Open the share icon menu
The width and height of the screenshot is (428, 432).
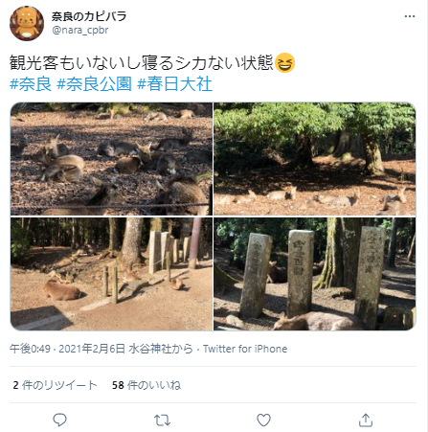tap(366, 421)
